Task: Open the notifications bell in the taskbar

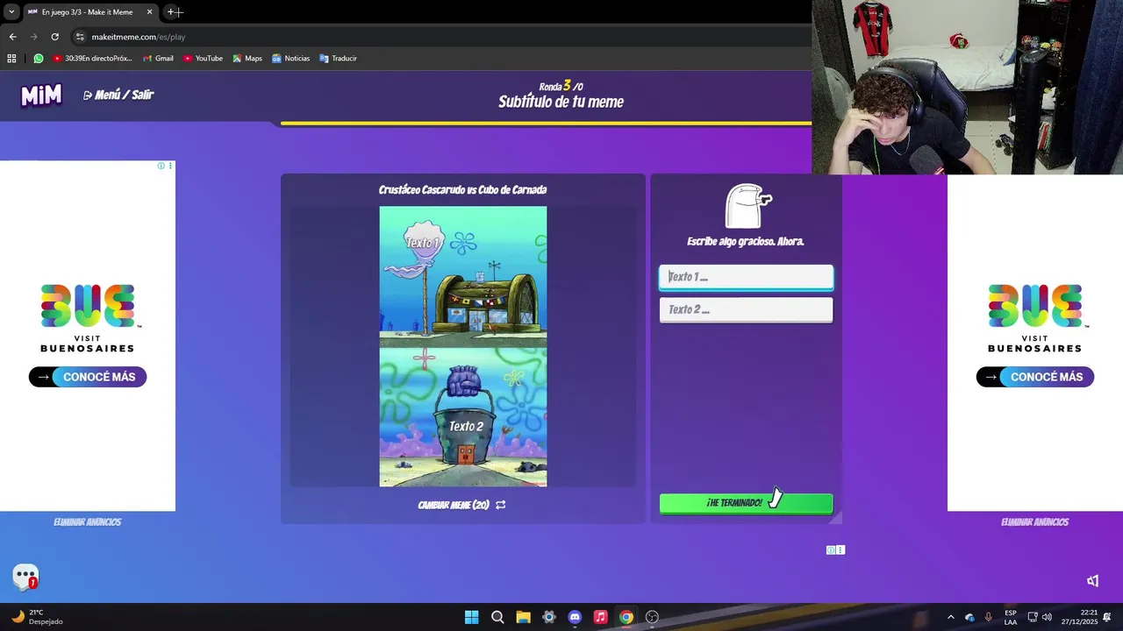Action: [1108, 617]
